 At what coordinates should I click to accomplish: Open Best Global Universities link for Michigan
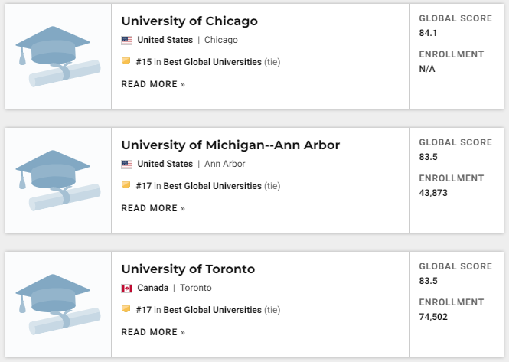[x=212, y=186]
